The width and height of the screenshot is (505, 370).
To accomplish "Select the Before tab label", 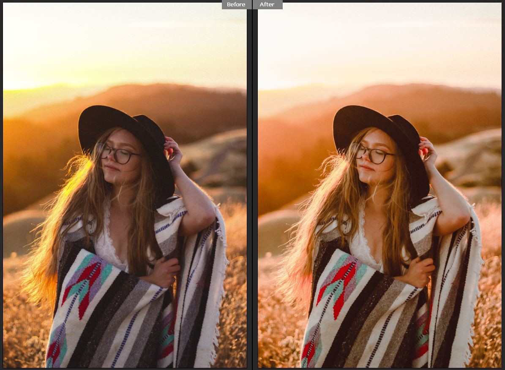I will 236,5.
